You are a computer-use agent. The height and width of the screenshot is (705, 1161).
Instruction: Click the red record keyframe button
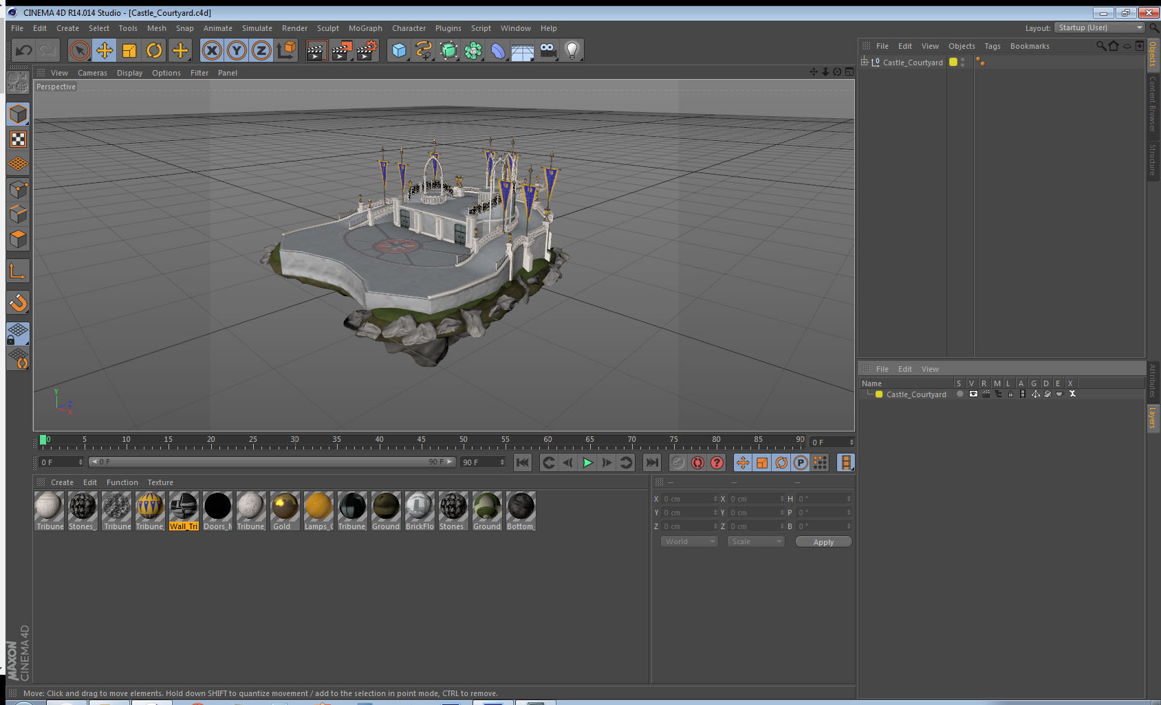tap(678, 462)
